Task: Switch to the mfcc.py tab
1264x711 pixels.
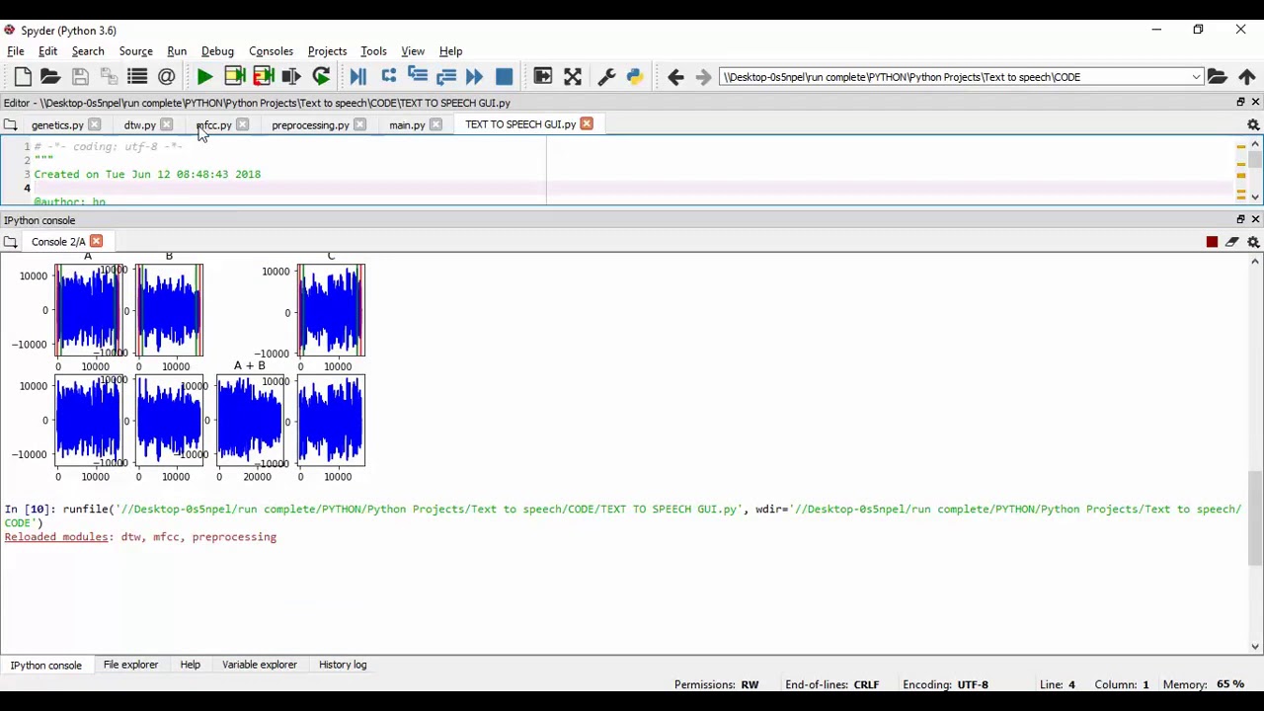Action: [x=214, y=125]
